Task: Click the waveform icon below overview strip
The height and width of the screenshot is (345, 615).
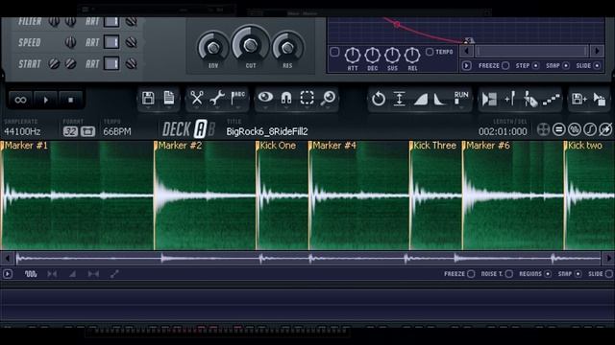Action: tap(31, 274)
